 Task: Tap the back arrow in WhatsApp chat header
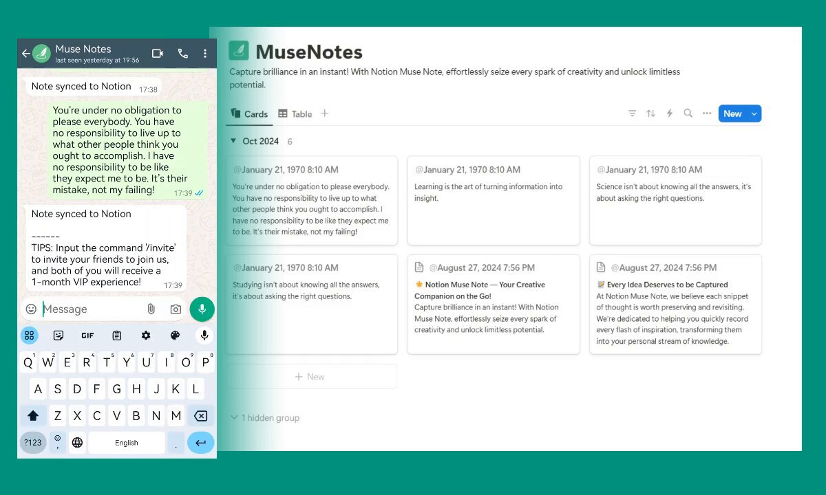pos(25,54)
